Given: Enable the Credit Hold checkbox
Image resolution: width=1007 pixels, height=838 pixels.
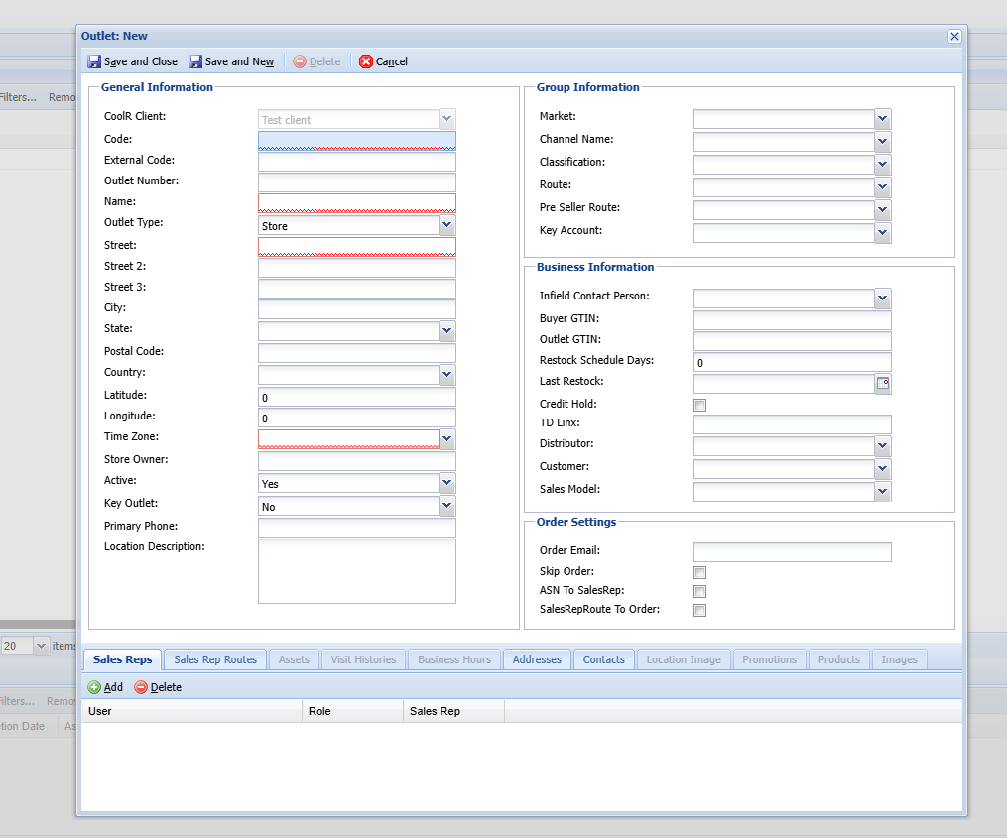Looking at the screenshot, I should [700, 405].
